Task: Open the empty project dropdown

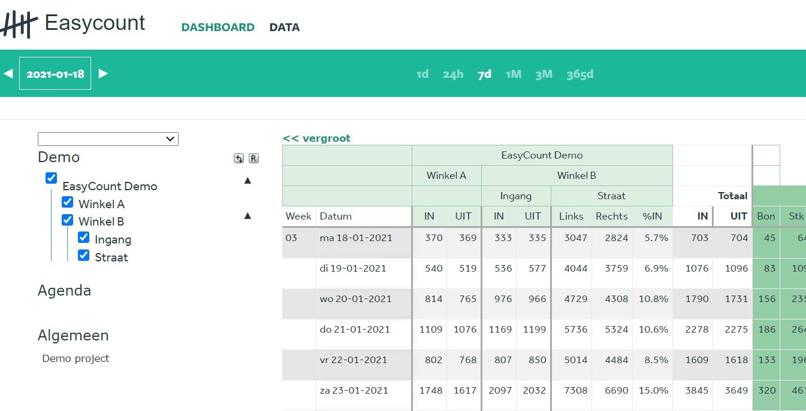Action: [x=108, y=139]
